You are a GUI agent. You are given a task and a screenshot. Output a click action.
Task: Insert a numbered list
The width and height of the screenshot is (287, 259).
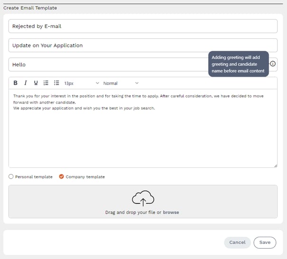click(x=46, y=83)
